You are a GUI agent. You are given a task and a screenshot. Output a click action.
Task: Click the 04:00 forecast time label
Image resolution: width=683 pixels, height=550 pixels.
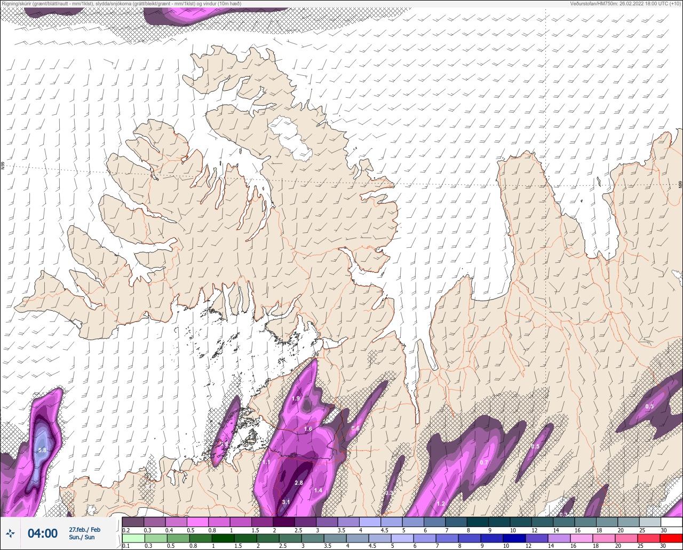(42, 533)
